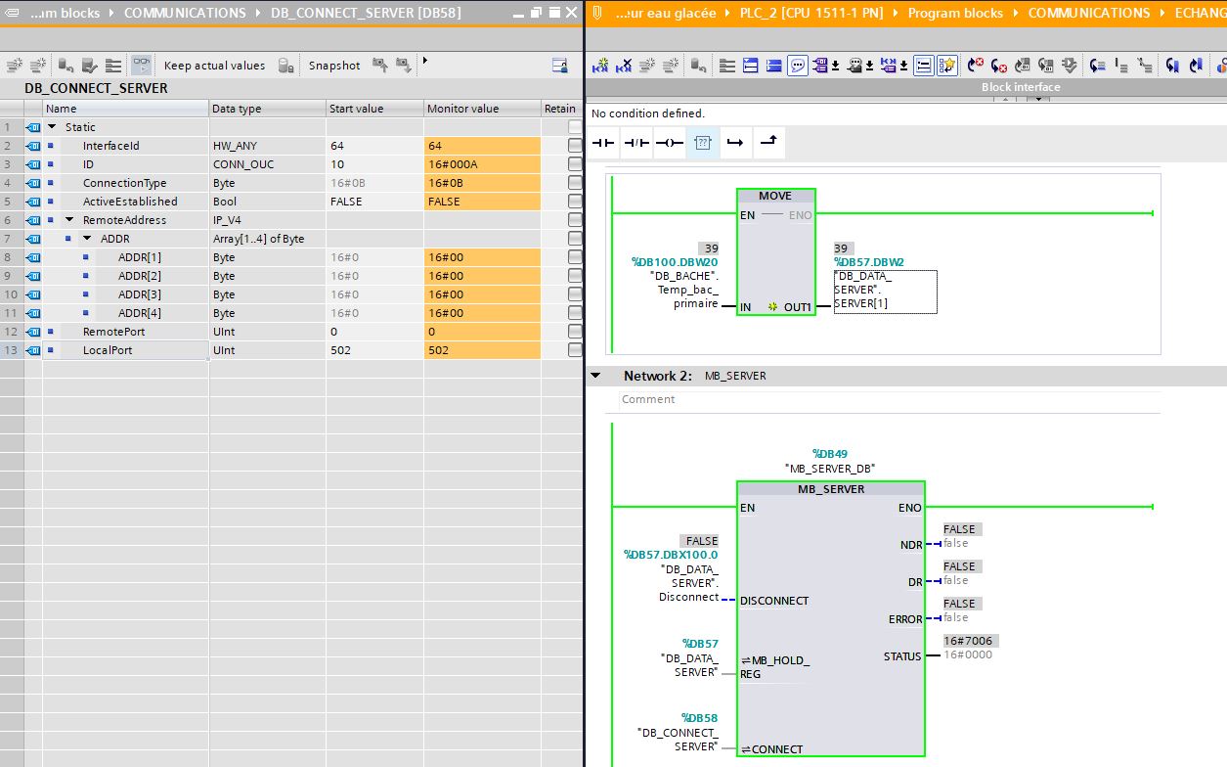Check the Retain box for ActiveEstablished

[574, 202]
